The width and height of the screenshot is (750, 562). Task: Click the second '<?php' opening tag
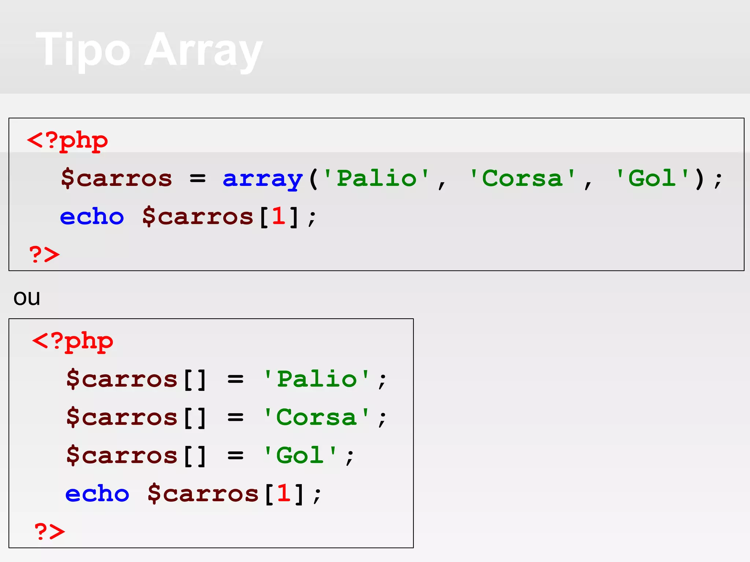point(73,342)
